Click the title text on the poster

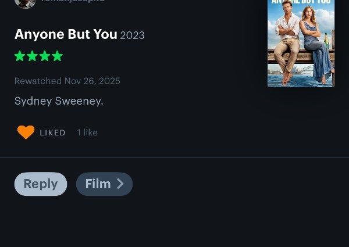[x=301, y=2]
